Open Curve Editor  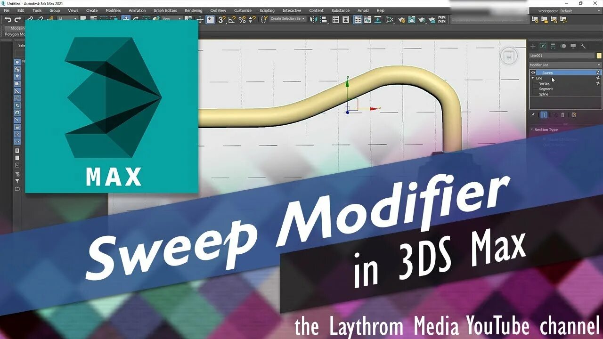367,19
